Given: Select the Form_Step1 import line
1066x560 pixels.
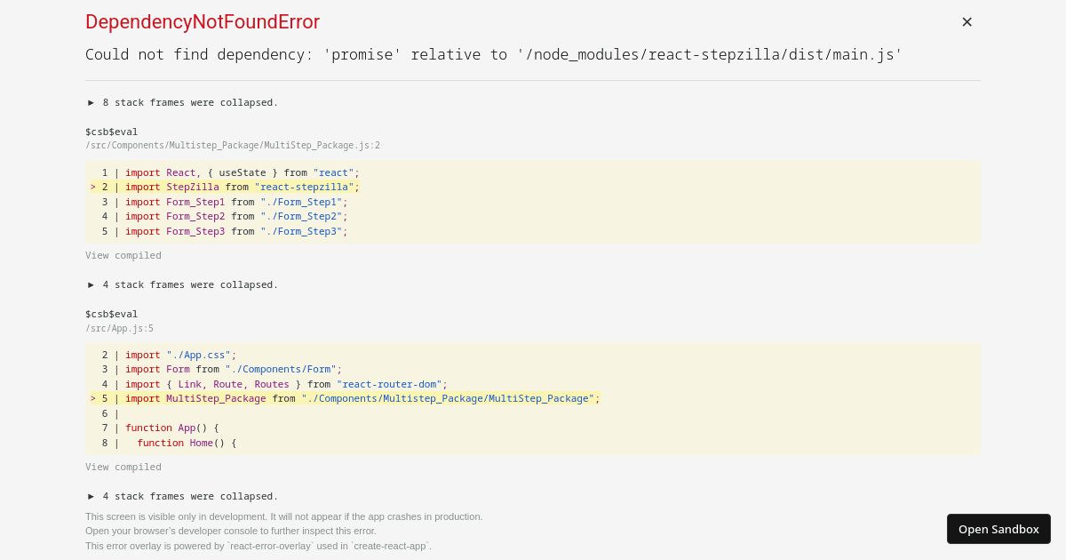Looking at the screenshot, I should click(x=235, y=202).
